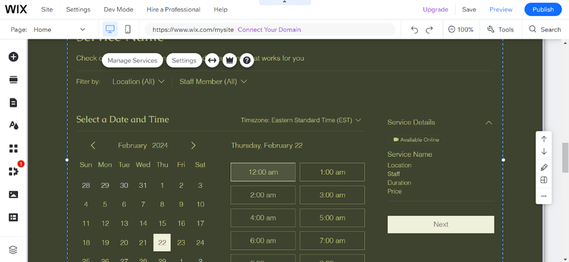This screenshot has height=262, width=569.
Task: Expand the Location (All) filter
Action: pos(138,82)
